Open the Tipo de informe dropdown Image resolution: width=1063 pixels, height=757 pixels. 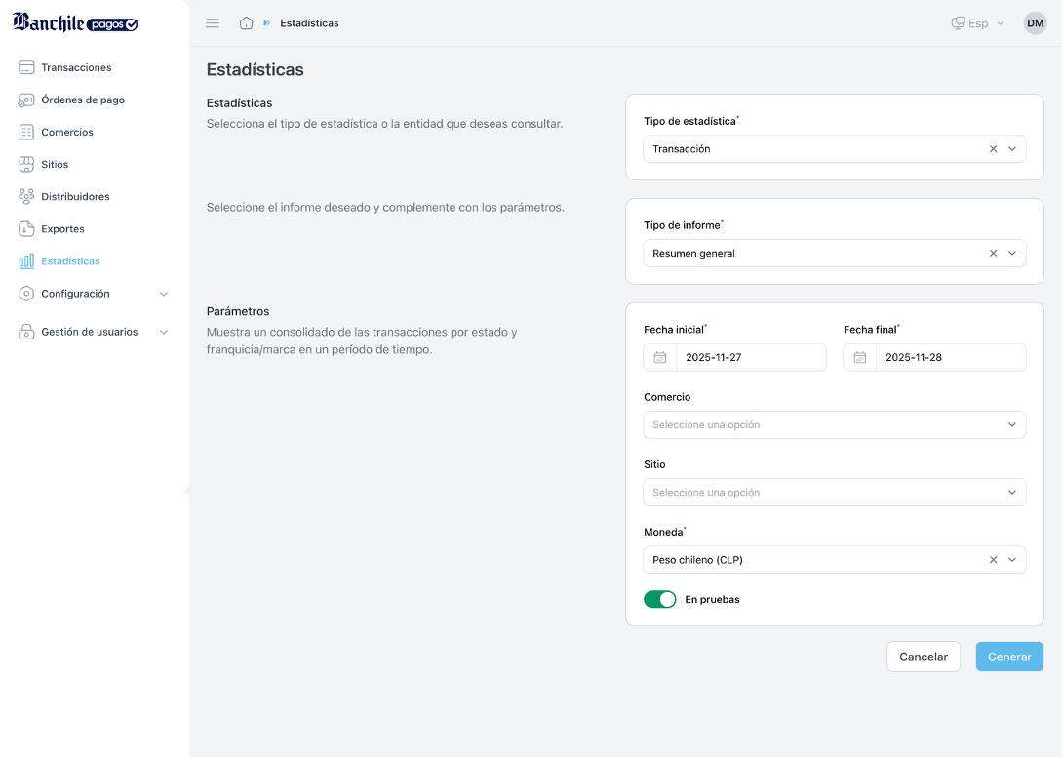[x=835, y=253]
